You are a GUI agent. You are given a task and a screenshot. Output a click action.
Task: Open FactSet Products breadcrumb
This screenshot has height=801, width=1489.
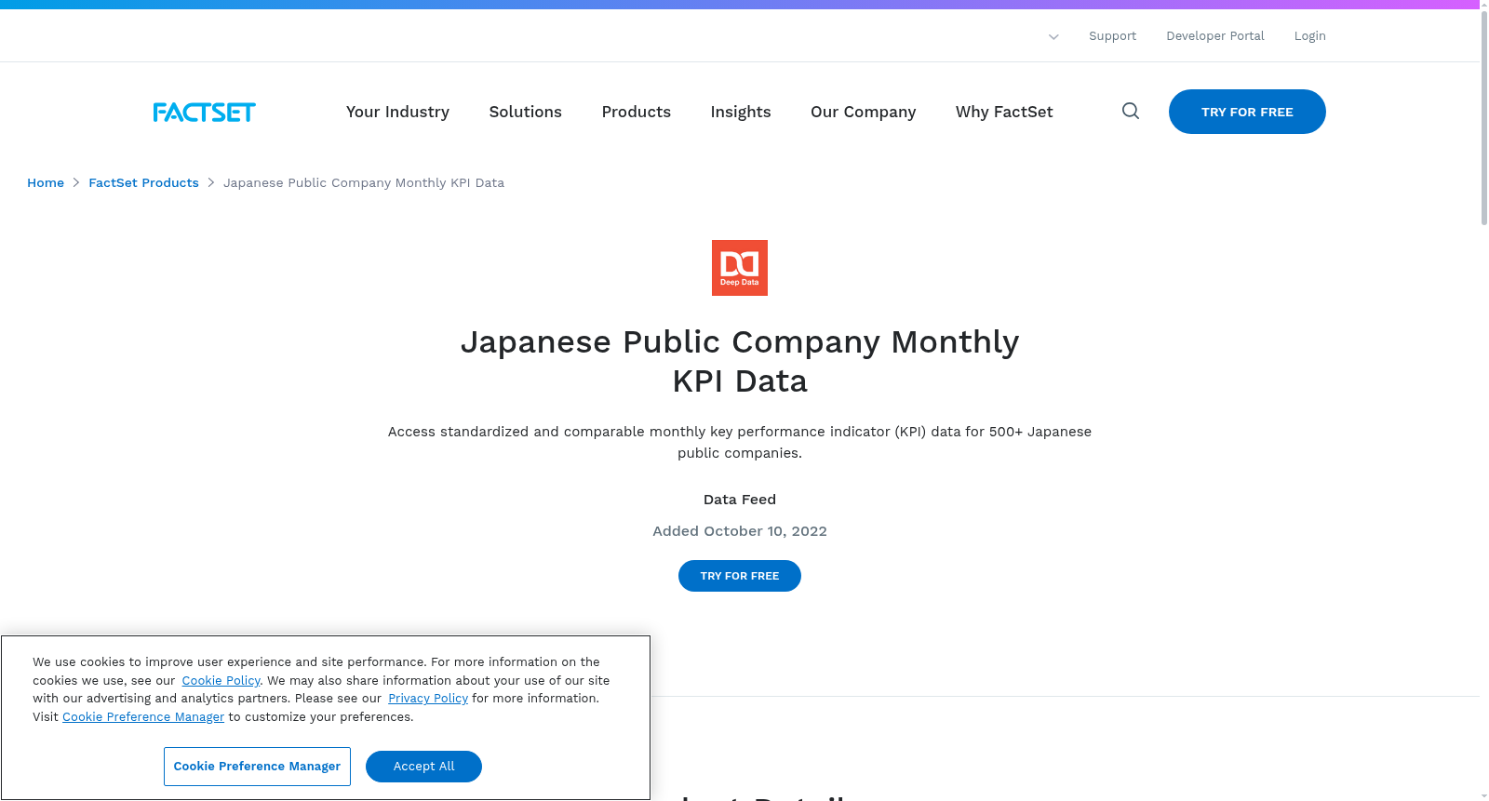(x=143, y=182)
